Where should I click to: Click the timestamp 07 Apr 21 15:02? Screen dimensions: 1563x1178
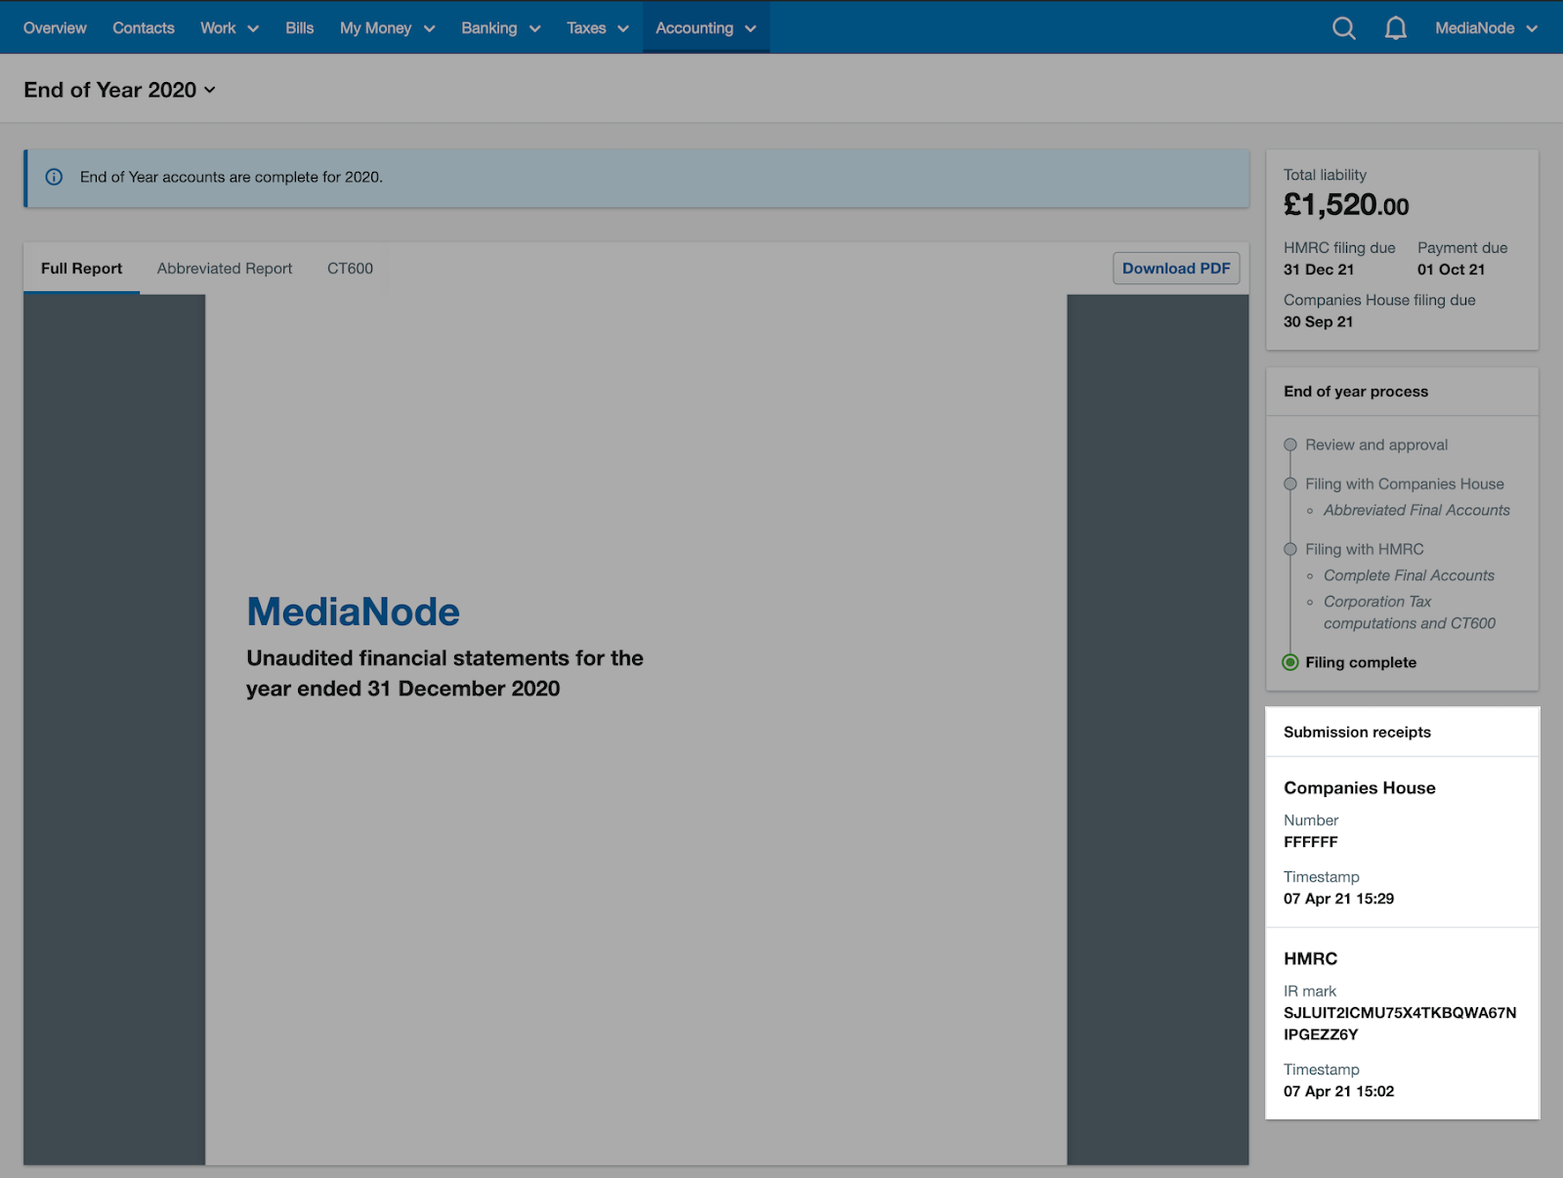[x=1338, y=1091]
